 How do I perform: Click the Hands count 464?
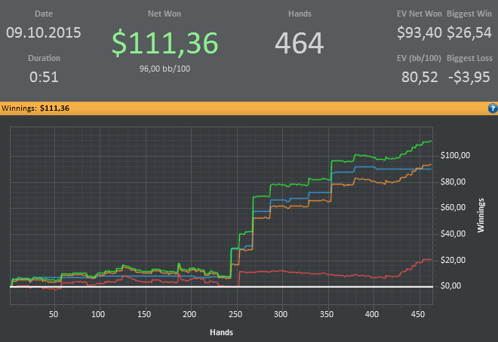coord(300,43)
